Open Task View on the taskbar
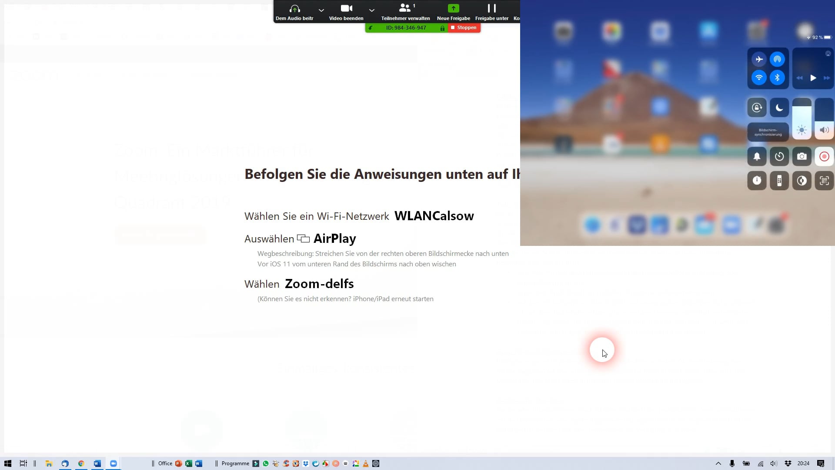835x470 pixels. (23, 463)
